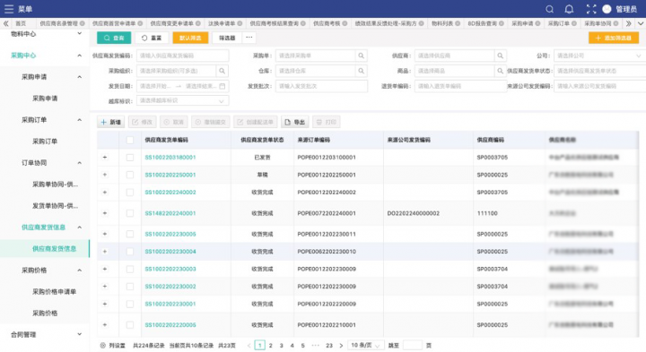This screenshot has height=352, width=646.
Task: Check the row SS1002202240002 checkbox
Action: [130, 193]
